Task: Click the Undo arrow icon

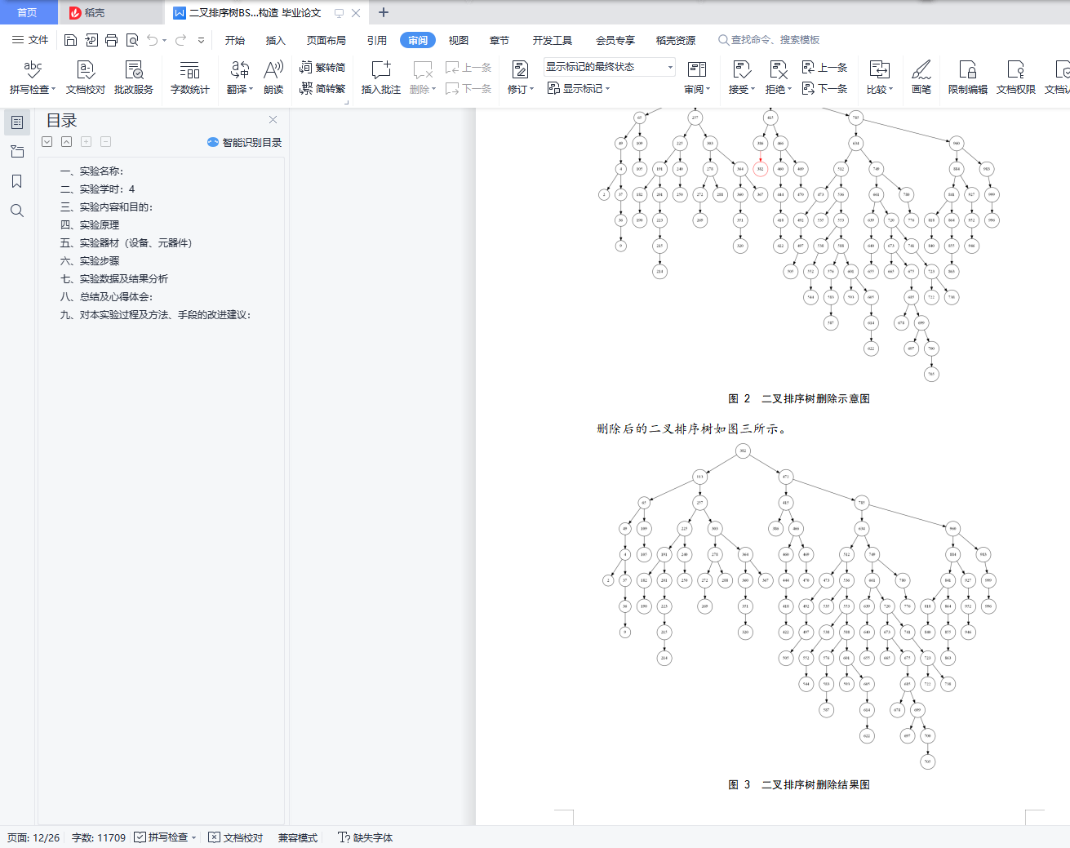Action: pyautogui.click(x=152, y=40)
